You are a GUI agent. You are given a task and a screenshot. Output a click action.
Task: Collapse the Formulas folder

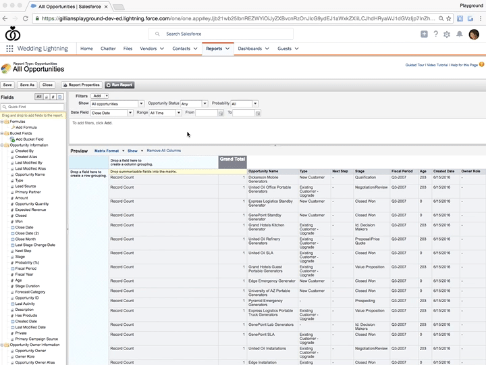click(2, 122)
